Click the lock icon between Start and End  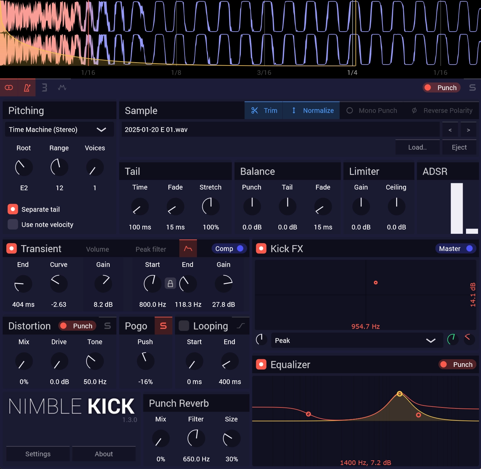(170, 283)
